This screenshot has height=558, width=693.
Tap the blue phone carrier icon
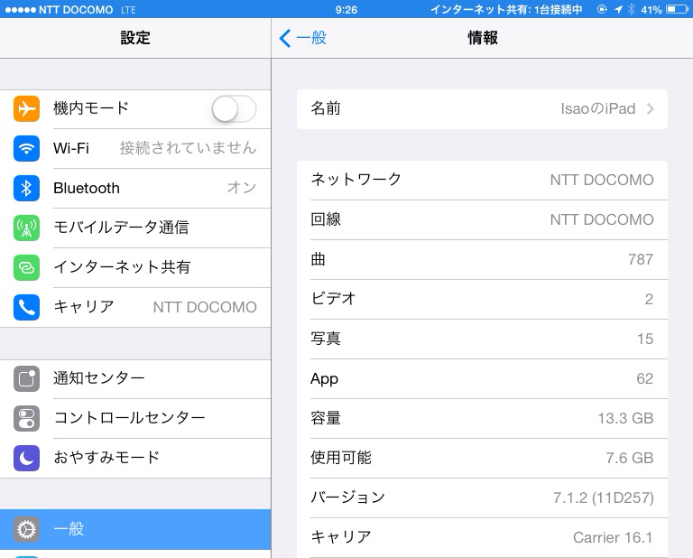[26, 307]
